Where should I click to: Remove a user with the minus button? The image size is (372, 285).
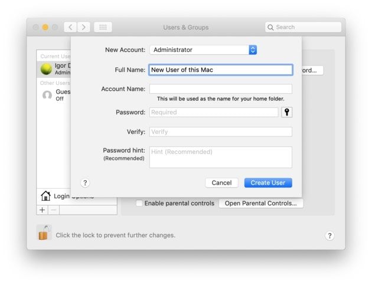click(54, 210)
